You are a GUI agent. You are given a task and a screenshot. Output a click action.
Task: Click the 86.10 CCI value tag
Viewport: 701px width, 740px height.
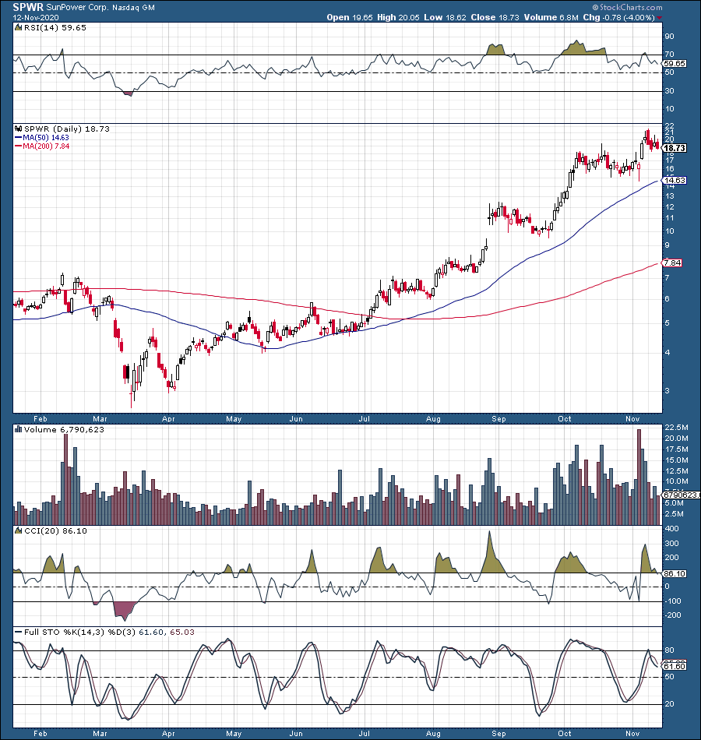[x=675, y=574]
